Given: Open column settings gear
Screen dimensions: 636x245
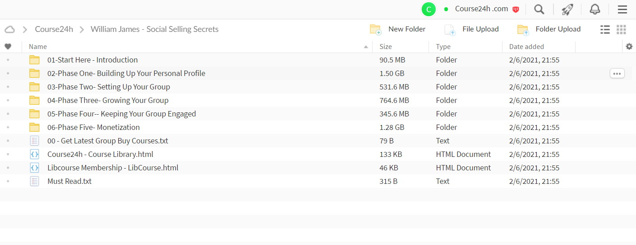Looking at the screenshot, I should [629, 46].
